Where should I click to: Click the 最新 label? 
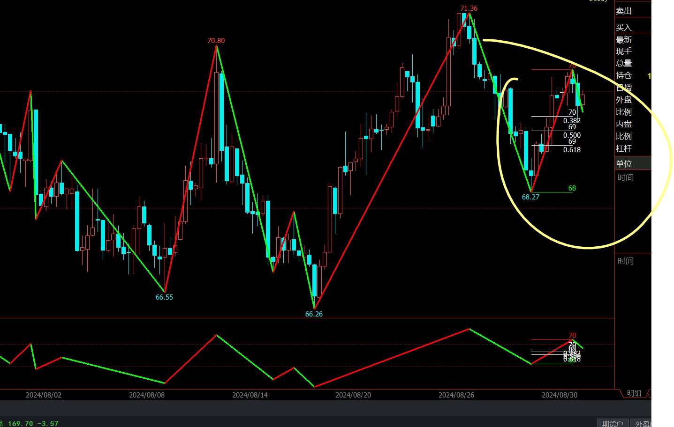point(624,40)
